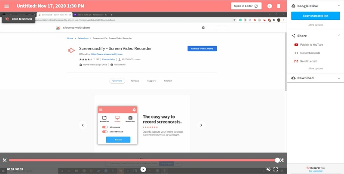The width and height of the screenshot is (344, 174).
Task: Expand the Download section
Action: pyautogui.click(x=339, y=78)
